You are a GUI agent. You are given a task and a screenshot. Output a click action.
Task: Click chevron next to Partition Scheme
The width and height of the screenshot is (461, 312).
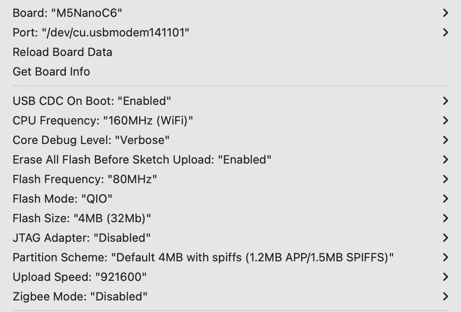point(445,257)
